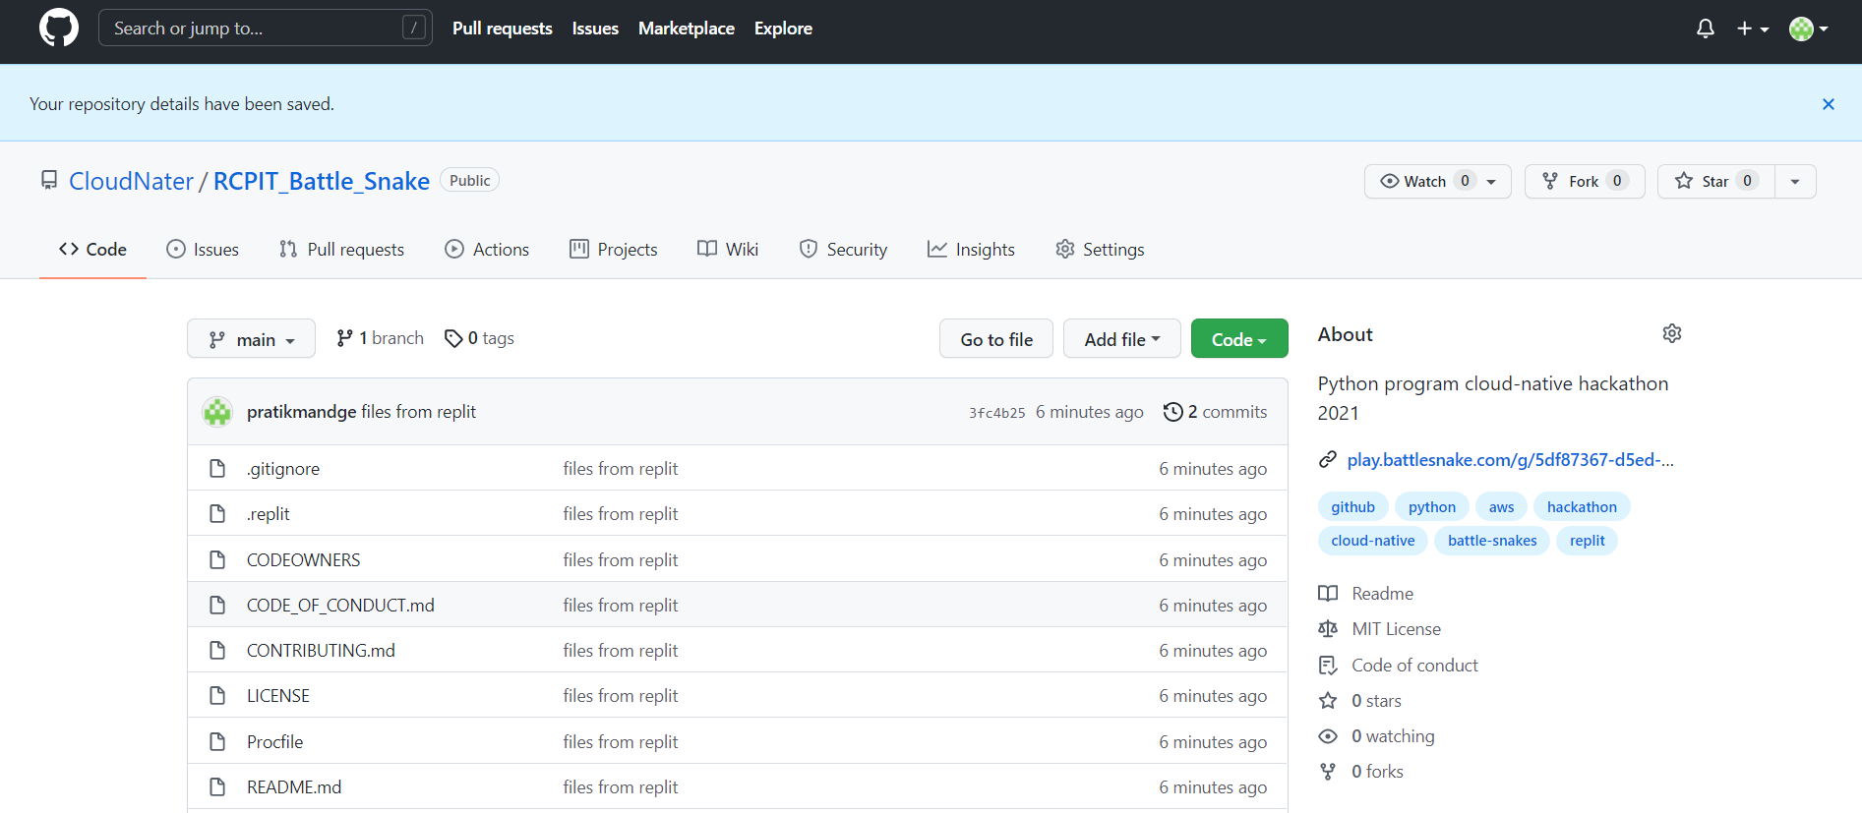View the 1 branch link
The image size is (1862, 813).
[x=380, y=338]
